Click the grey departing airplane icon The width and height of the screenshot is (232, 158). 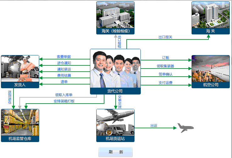pos(186,128)
